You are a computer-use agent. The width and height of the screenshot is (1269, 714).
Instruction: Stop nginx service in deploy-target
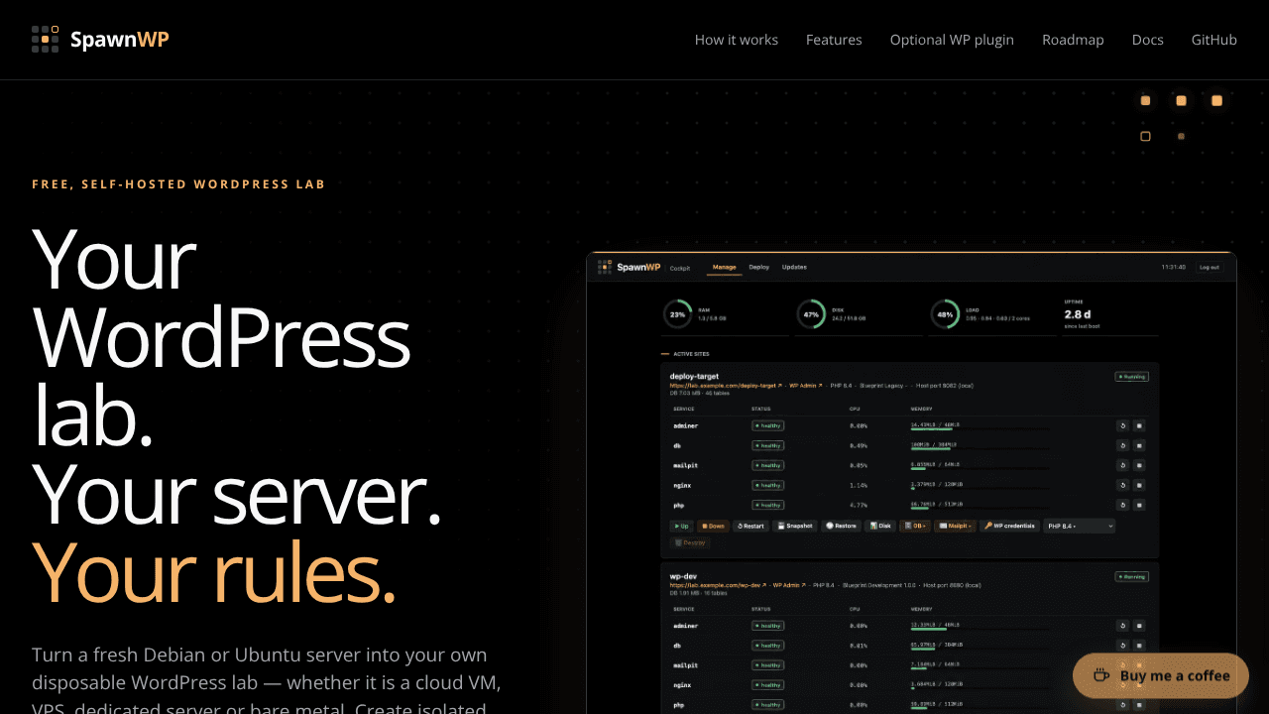pos(1139,485)
